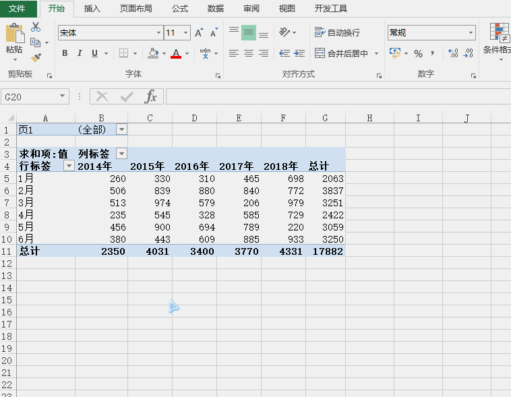
Task: Open 字体 group dialog launcher
Action: point(218,76)
